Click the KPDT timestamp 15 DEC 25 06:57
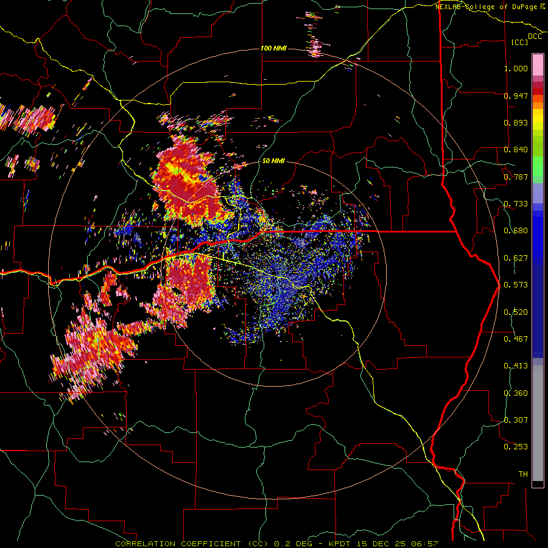Image resolution: width=548 pixels, height=548 pixels. coord(384,544)
